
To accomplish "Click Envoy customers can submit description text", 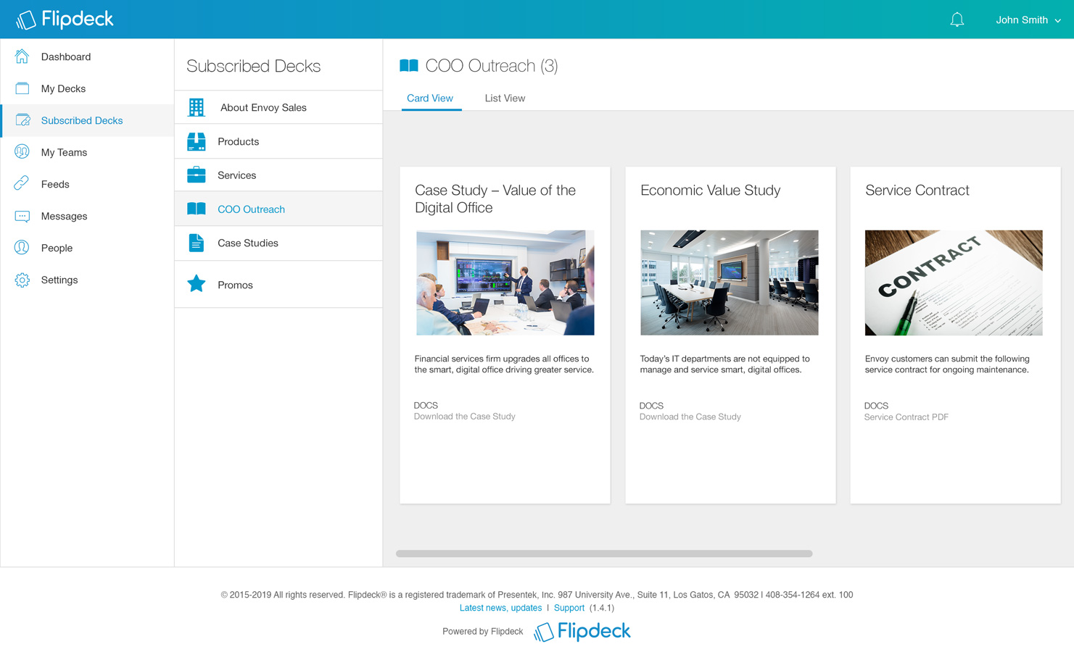I will tap(947, 364).
